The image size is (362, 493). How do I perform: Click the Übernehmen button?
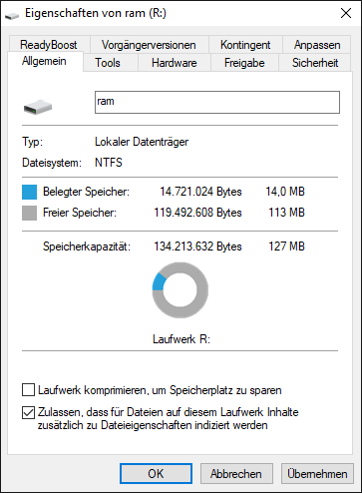[x=317, y=473]
